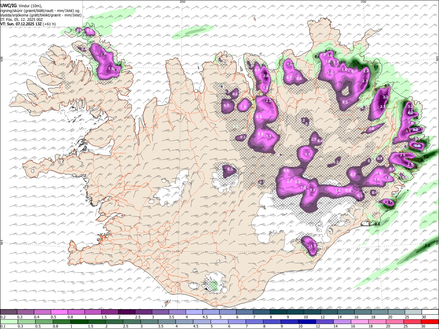Screen dimensions: 439x329
Task: Click the '4.0' precipitation value on the map
Action: [x=410, y=113]
